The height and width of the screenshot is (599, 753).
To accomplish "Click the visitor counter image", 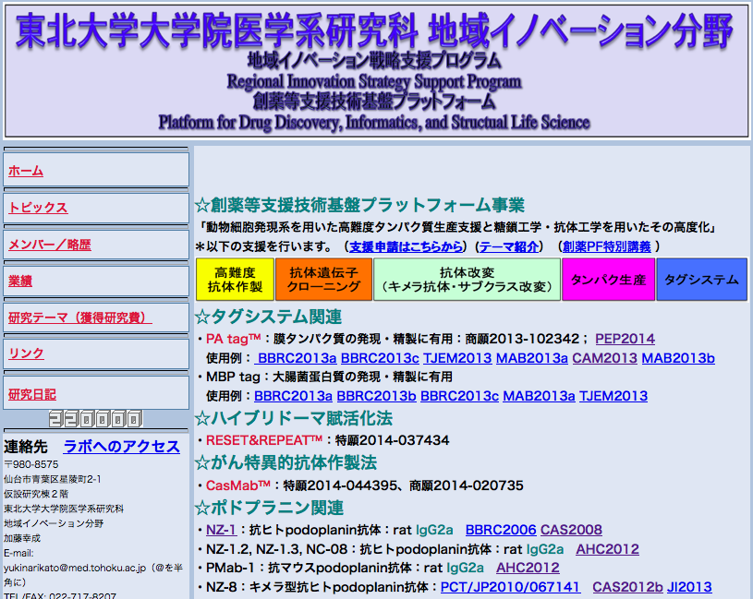I will (x=95, y=419).
